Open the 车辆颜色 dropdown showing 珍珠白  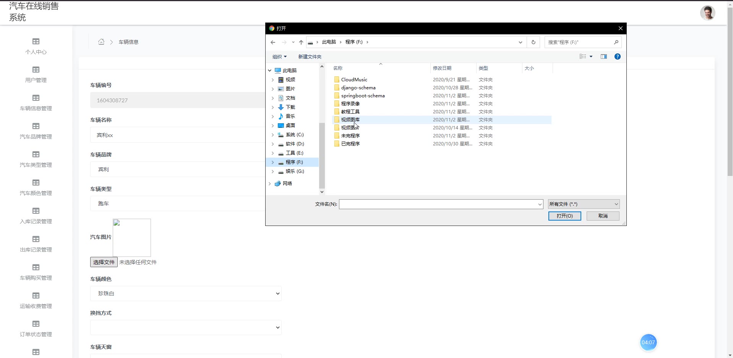coord(186,293)
